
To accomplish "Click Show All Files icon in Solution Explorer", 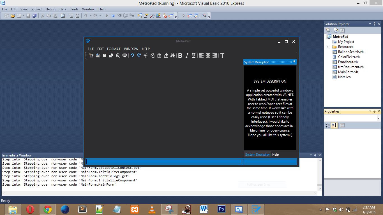I will (x=336, y=31).
